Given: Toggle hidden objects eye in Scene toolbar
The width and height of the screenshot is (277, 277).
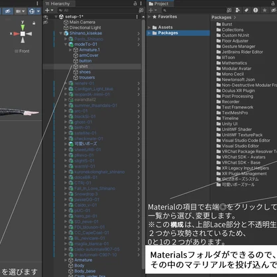Looking at the screenshot, I should pos(7,11).
